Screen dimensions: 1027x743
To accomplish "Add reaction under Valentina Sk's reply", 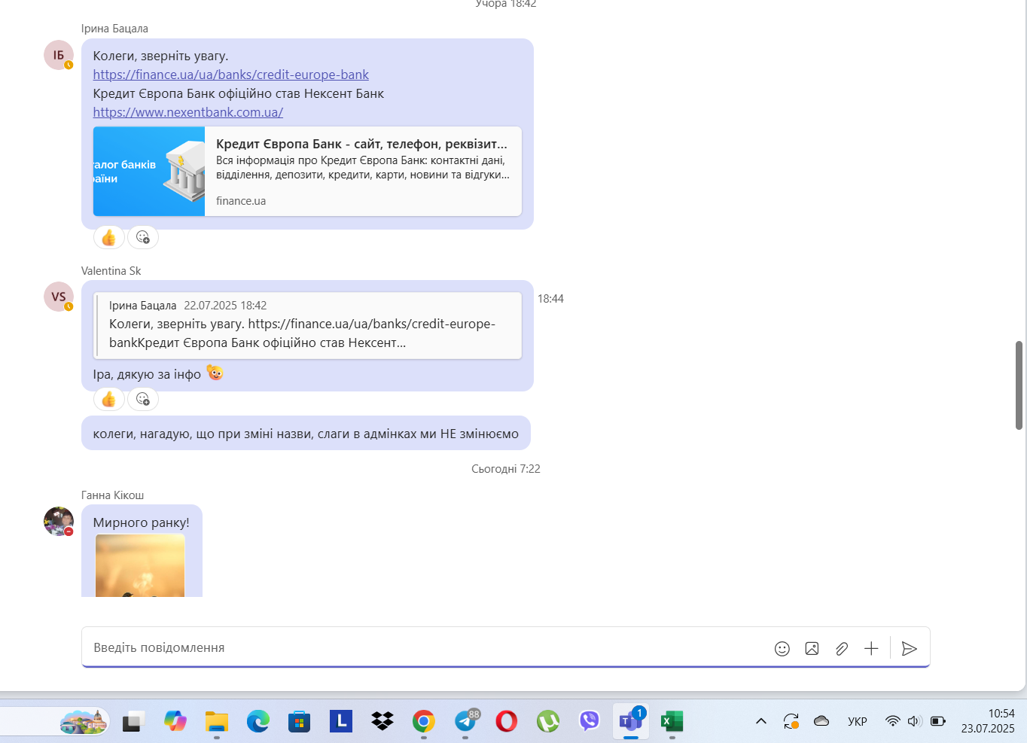I will (x=143, y=399).
